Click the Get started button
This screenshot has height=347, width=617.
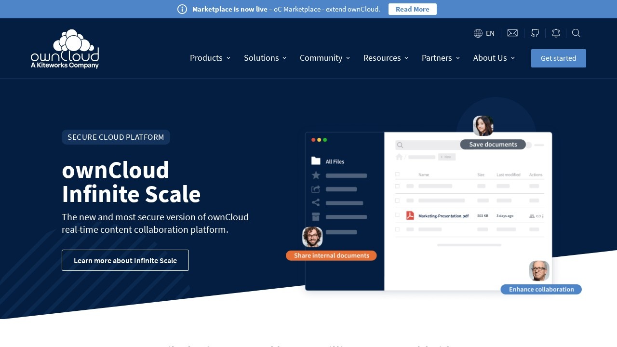click(559, 58)
